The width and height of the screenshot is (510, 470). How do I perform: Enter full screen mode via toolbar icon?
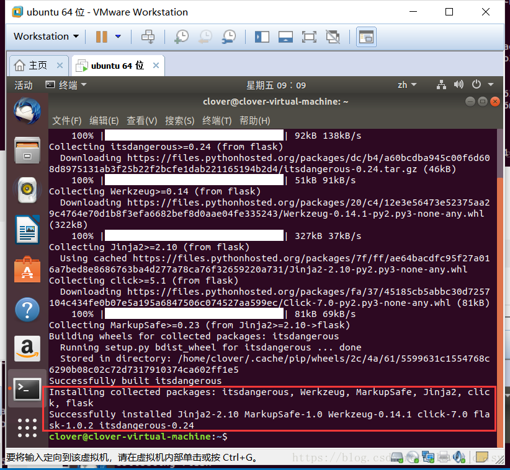point(309,37)
